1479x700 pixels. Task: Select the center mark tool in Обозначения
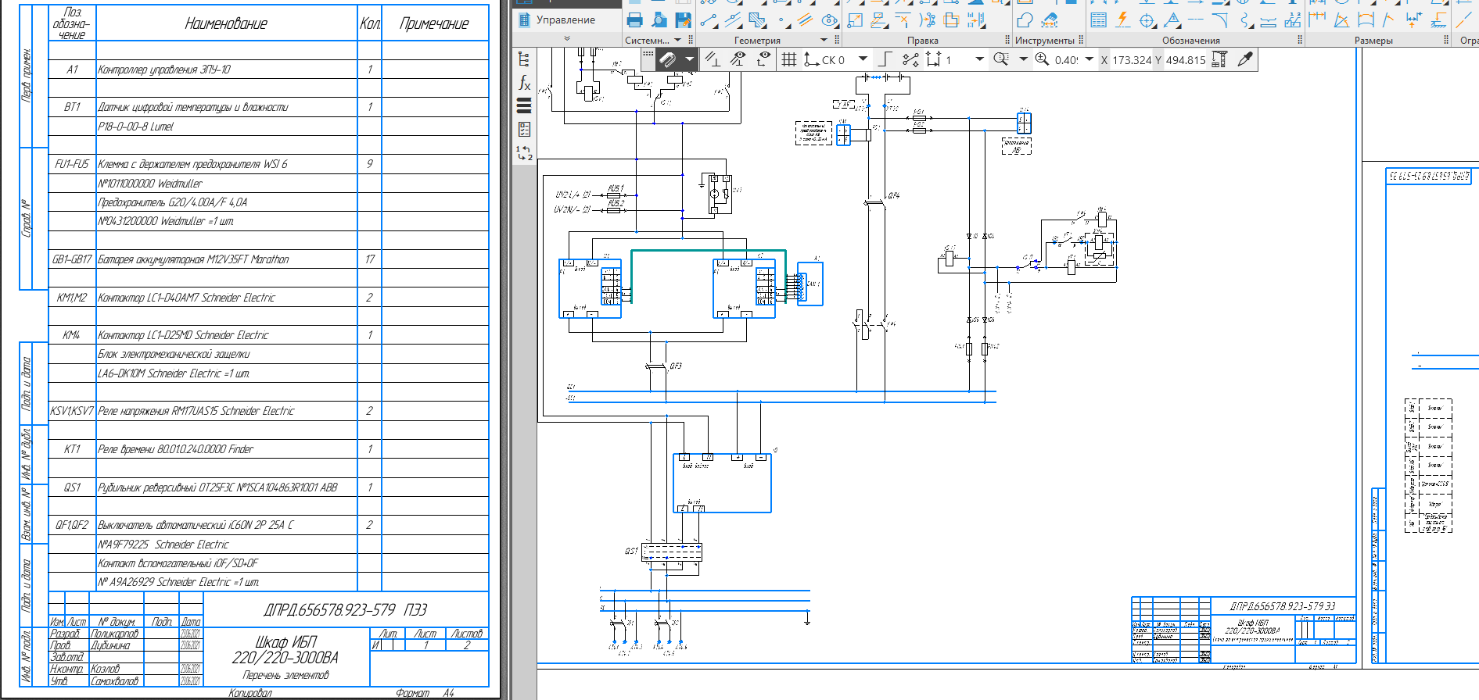point(1147,20)
